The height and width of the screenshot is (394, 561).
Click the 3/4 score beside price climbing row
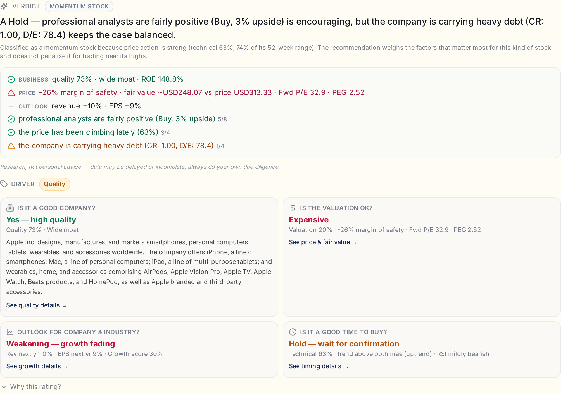coord(165,133)
